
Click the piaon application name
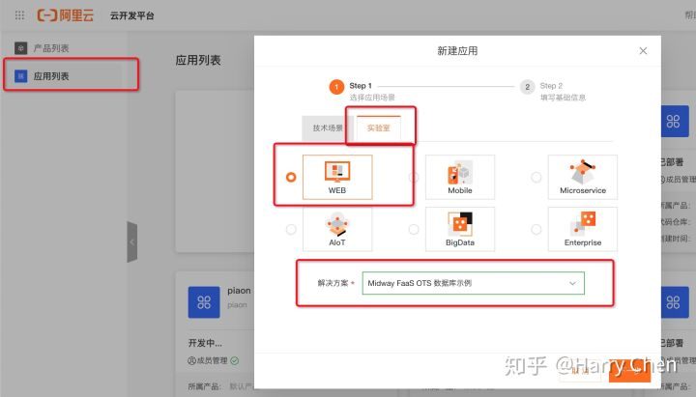coord(239,291)
